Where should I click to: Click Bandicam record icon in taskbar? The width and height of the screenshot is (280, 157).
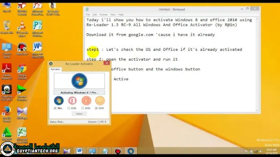coord(118,151)
